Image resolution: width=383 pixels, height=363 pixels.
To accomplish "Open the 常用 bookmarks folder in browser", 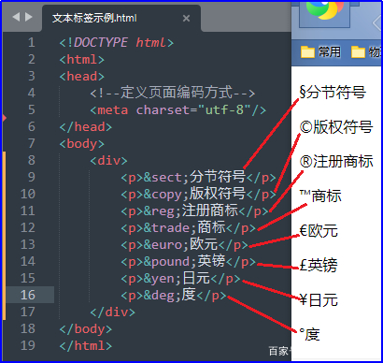I will tap(320, 52).
